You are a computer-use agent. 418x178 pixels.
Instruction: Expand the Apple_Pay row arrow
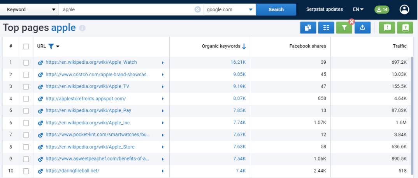point(163,111)
